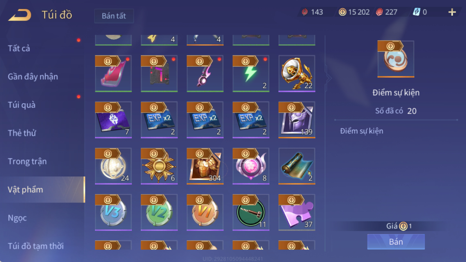The height and width of the screenshot is (262, 466).
Task: Click the Bán tất button
Action: 114,16
